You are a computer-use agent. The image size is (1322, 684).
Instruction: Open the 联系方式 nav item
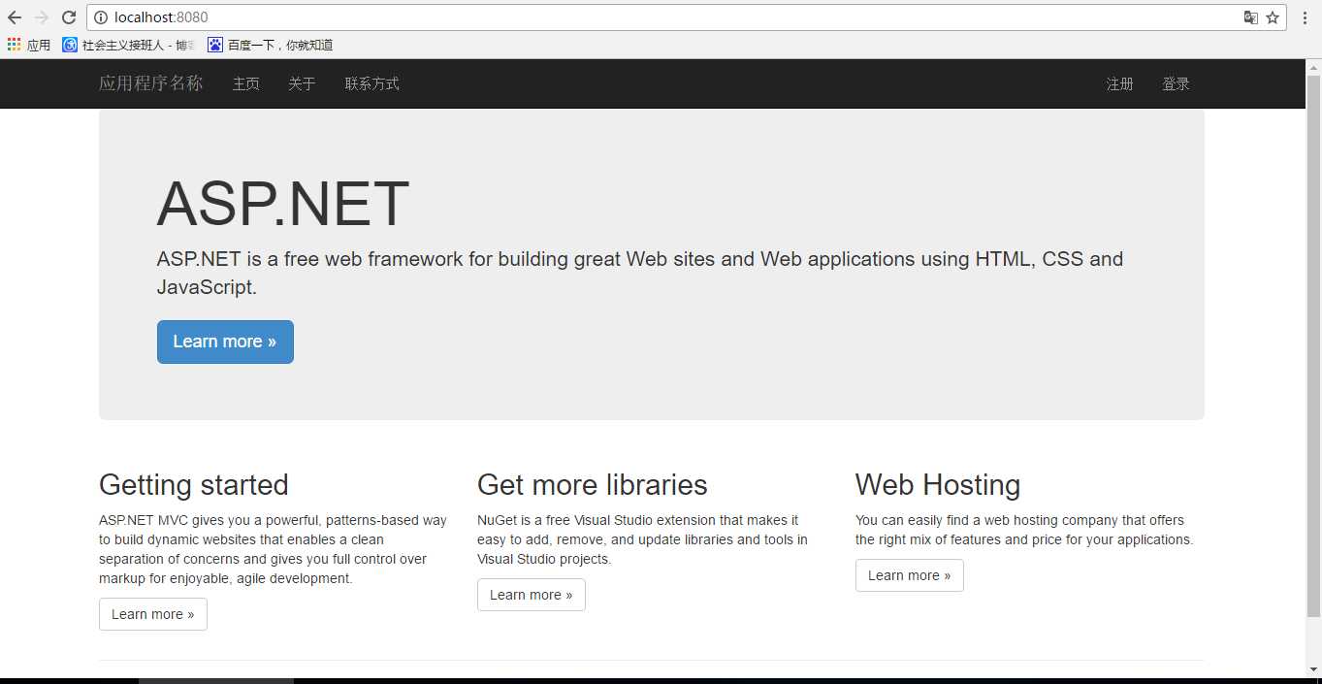coord(372,84)
